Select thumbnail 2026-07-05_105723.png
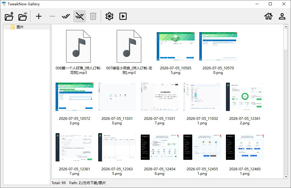Screen dimensions: 291x188 [x=75, y=97]
